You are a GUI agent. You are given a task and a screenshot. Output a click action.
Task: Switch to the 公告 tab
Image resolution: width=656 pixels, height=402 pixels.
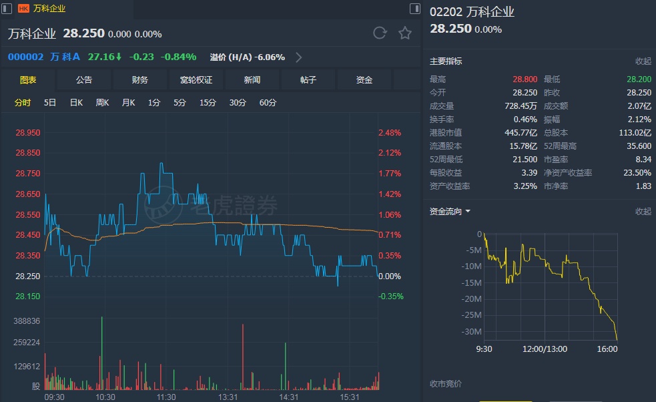tap(84, 80)
